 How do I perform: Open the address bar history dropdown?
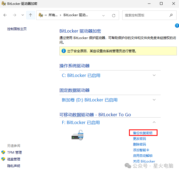(103, 16)
